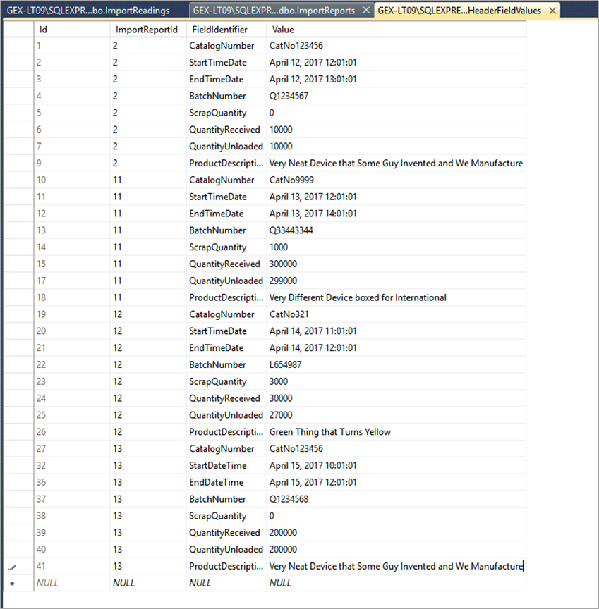Click the QuantityUnloaded cell in row 40

[226, 550]
